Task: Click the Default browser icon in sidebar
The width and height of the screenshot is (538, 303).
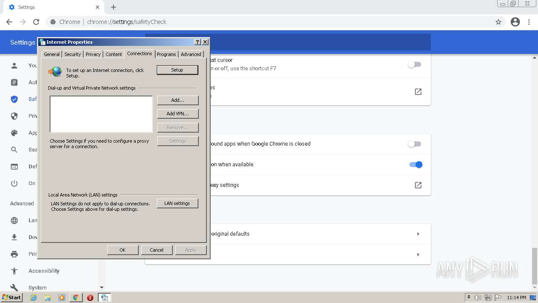Action: (14, 167)
